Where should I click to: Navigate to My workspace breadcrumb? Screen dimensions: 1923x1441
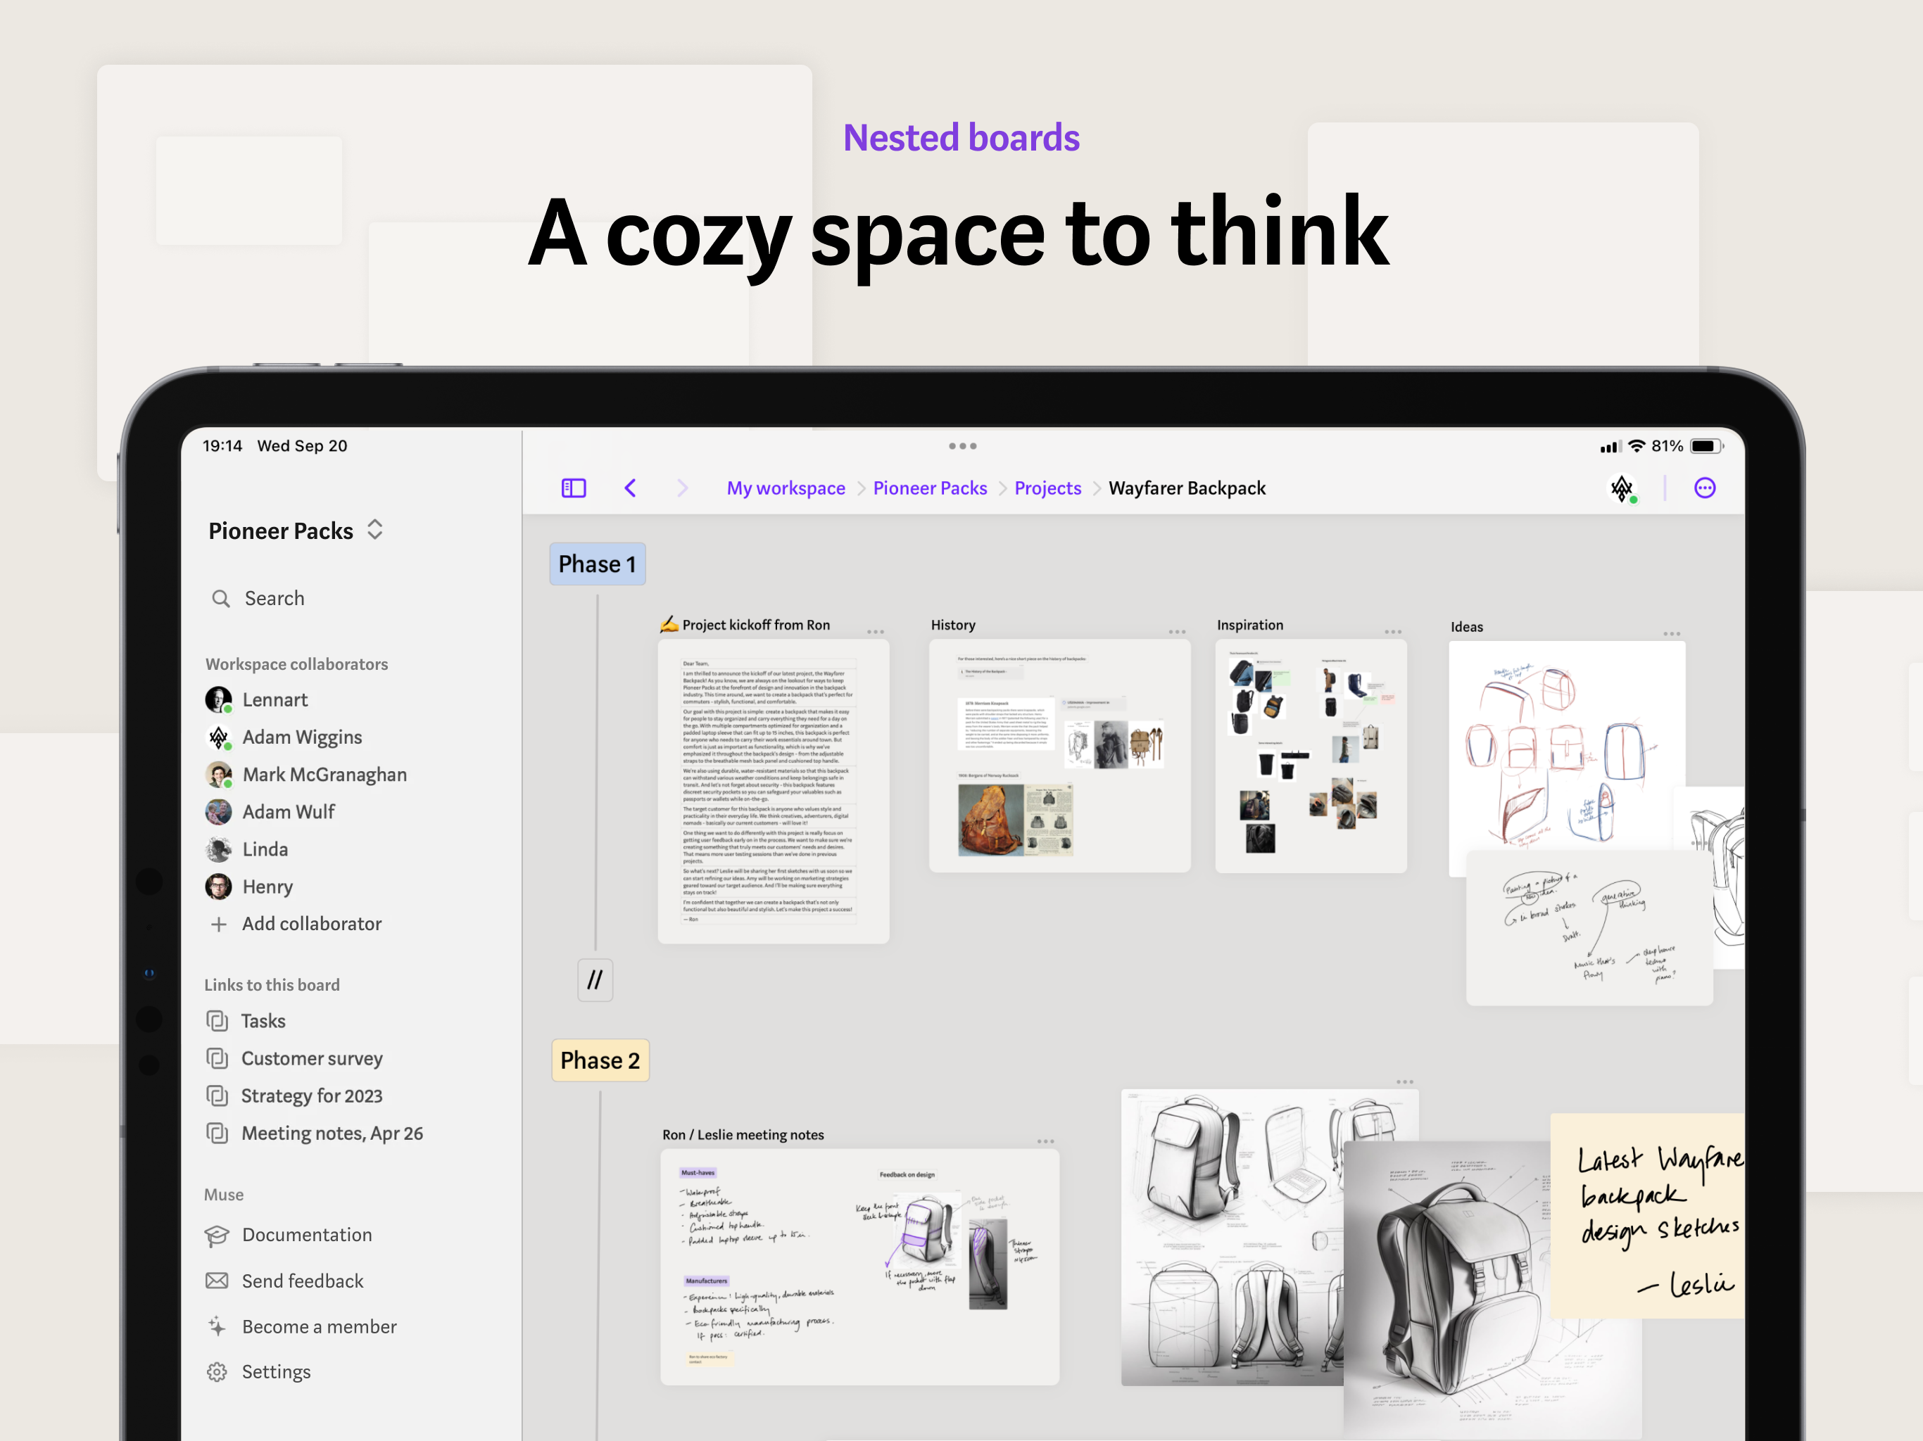[x=786, y=488]
